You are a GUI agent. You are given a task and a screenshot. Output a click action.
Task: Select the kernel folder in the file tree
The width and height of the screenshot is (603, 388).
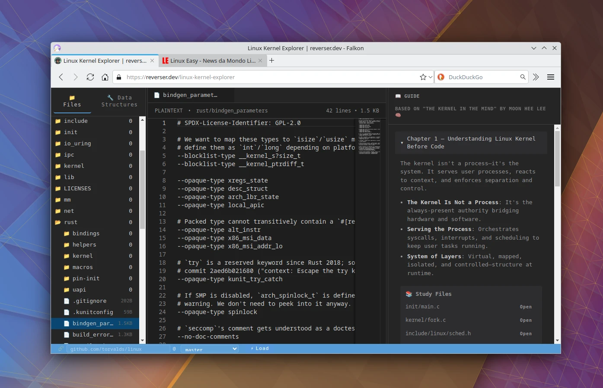click(x=74, y=166)
